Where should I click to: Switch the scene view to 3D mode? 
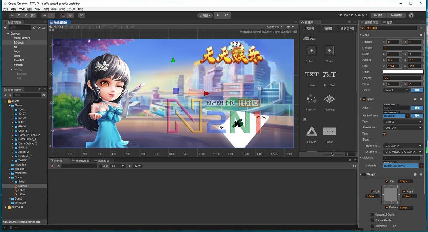[x=82, y=15]
